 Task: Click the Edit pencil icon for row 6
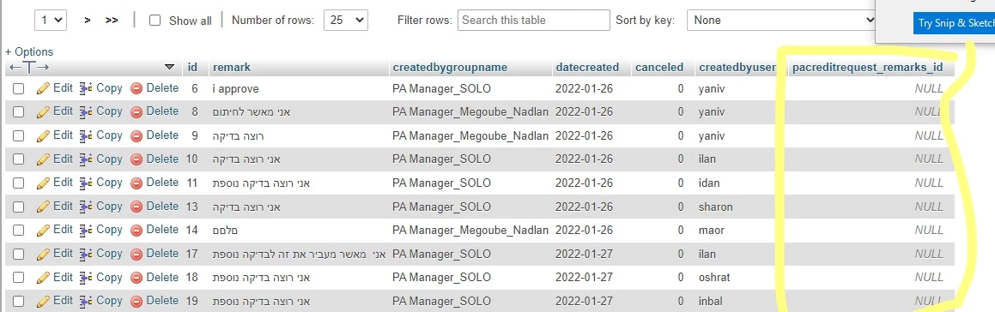click(x=43, y=89)
